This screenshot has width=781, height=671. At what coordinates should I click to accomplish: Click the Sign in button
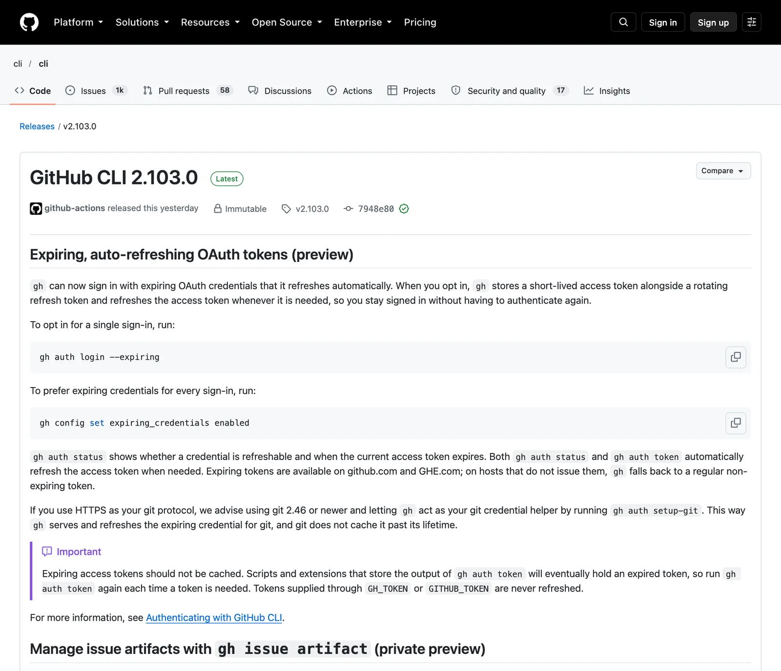click(x=663, y=22)
